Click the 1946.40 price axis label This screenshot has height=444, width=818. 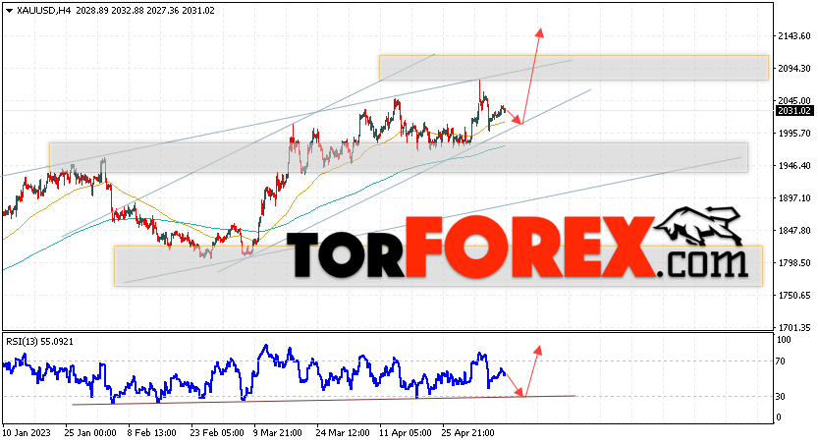pos(794,166)
